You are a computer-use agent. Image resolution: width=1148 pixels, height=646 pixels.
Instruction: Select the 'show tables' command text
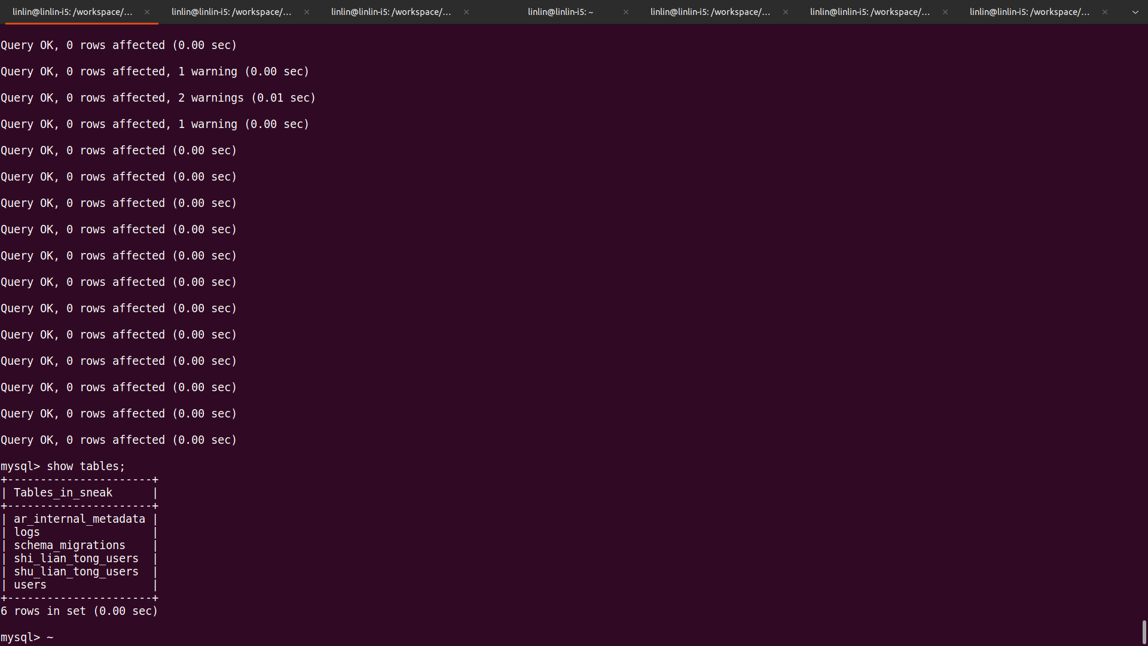pos(85,466)
